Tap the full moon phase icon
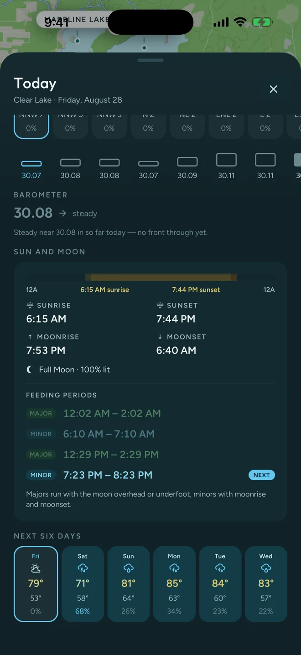 coord(30,370)
